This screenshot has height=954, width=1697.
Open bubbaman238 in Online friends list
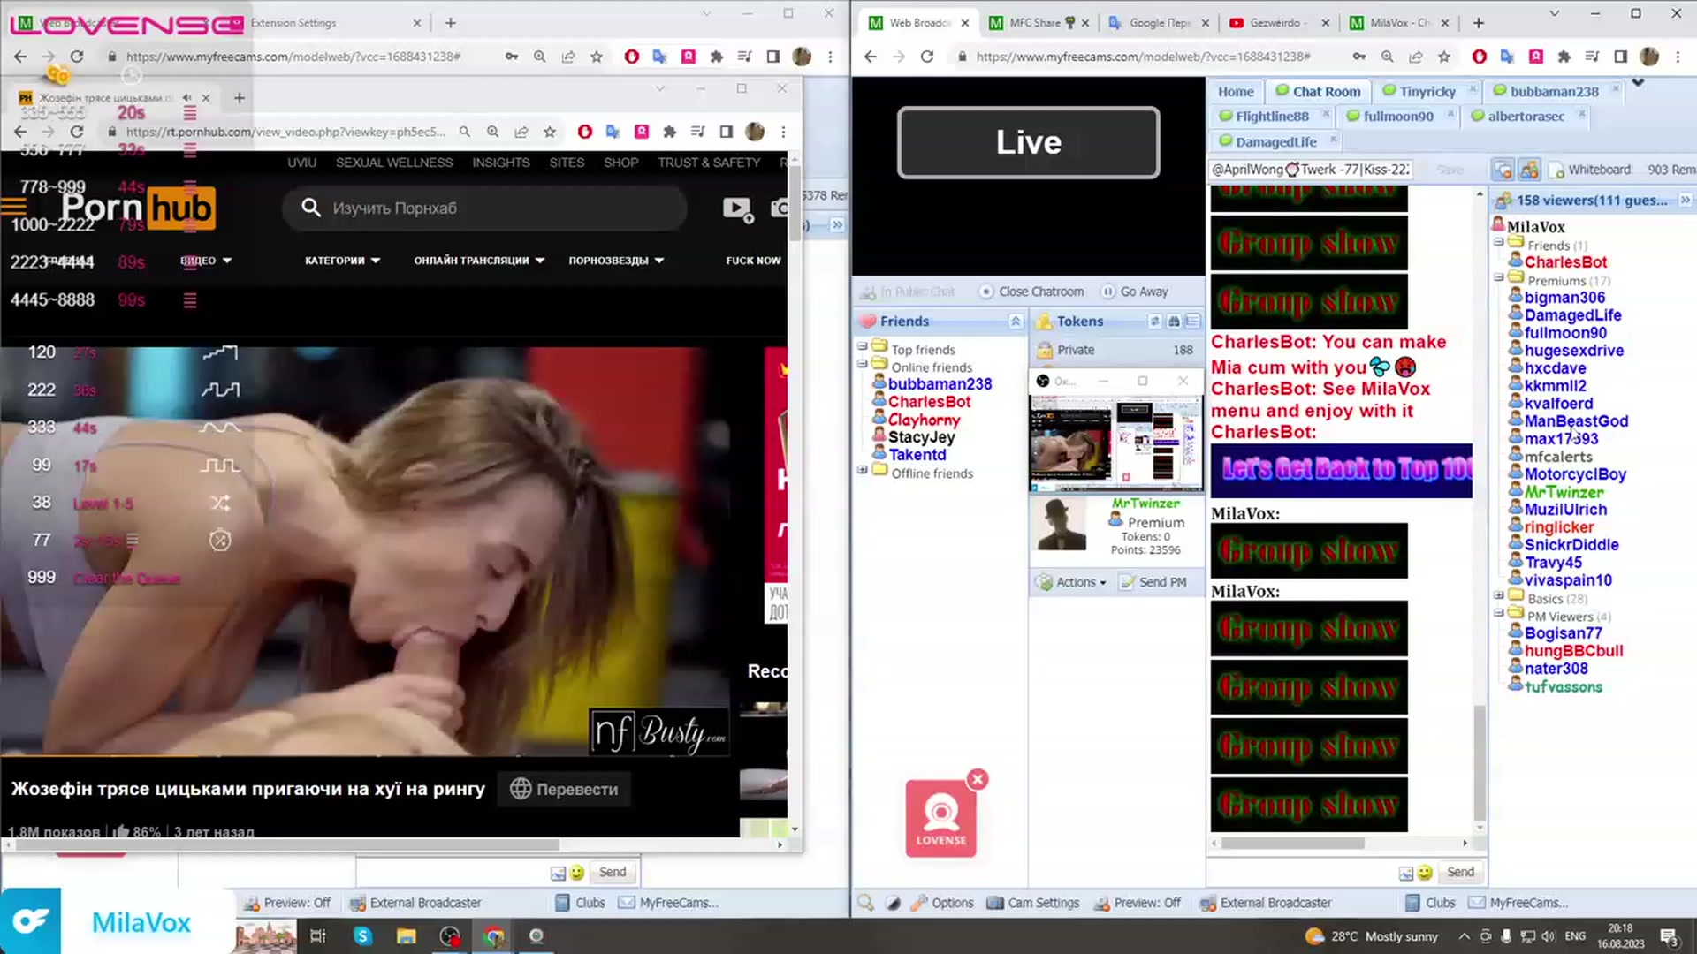coord(940,384)
